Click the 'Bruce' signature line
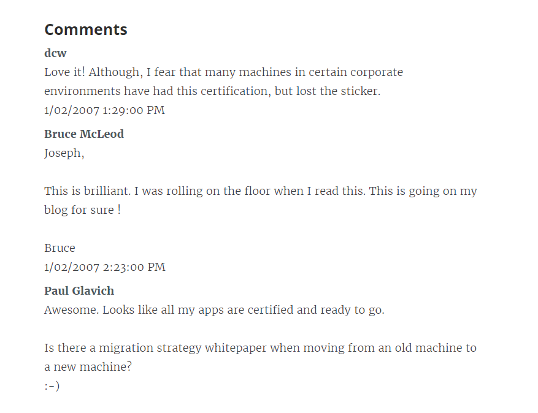The height and width of the screenshot is (413, 538). pyautogui.click(x=60, y=248)
